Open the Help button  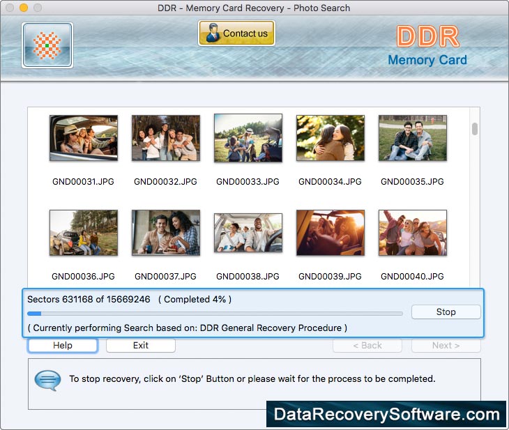tap(63, 345)
